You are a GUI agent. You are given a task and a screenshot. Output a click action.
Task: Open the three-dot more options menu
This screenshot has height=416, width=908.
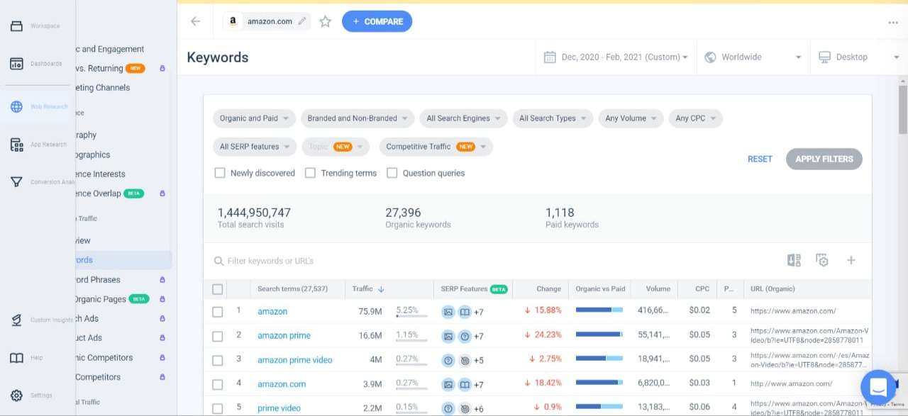[893, 22]
